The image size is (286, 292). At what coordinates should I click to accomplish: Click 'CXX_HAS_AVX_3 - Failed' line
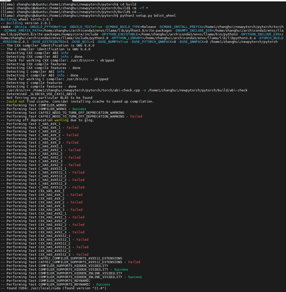pyautogui.click(x=42, y=210)
